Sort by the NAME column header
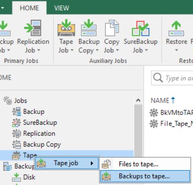This screenshot has height=185, width=193. (x=160, y=101)
